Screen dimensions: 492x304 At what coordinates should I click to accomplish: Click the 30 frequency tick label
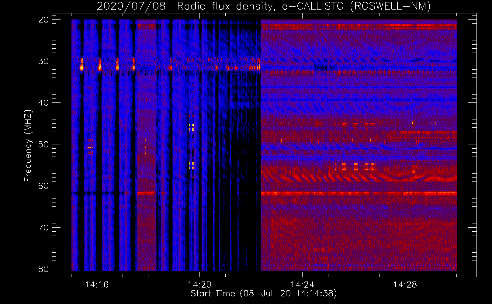click(x=43, y=61)
